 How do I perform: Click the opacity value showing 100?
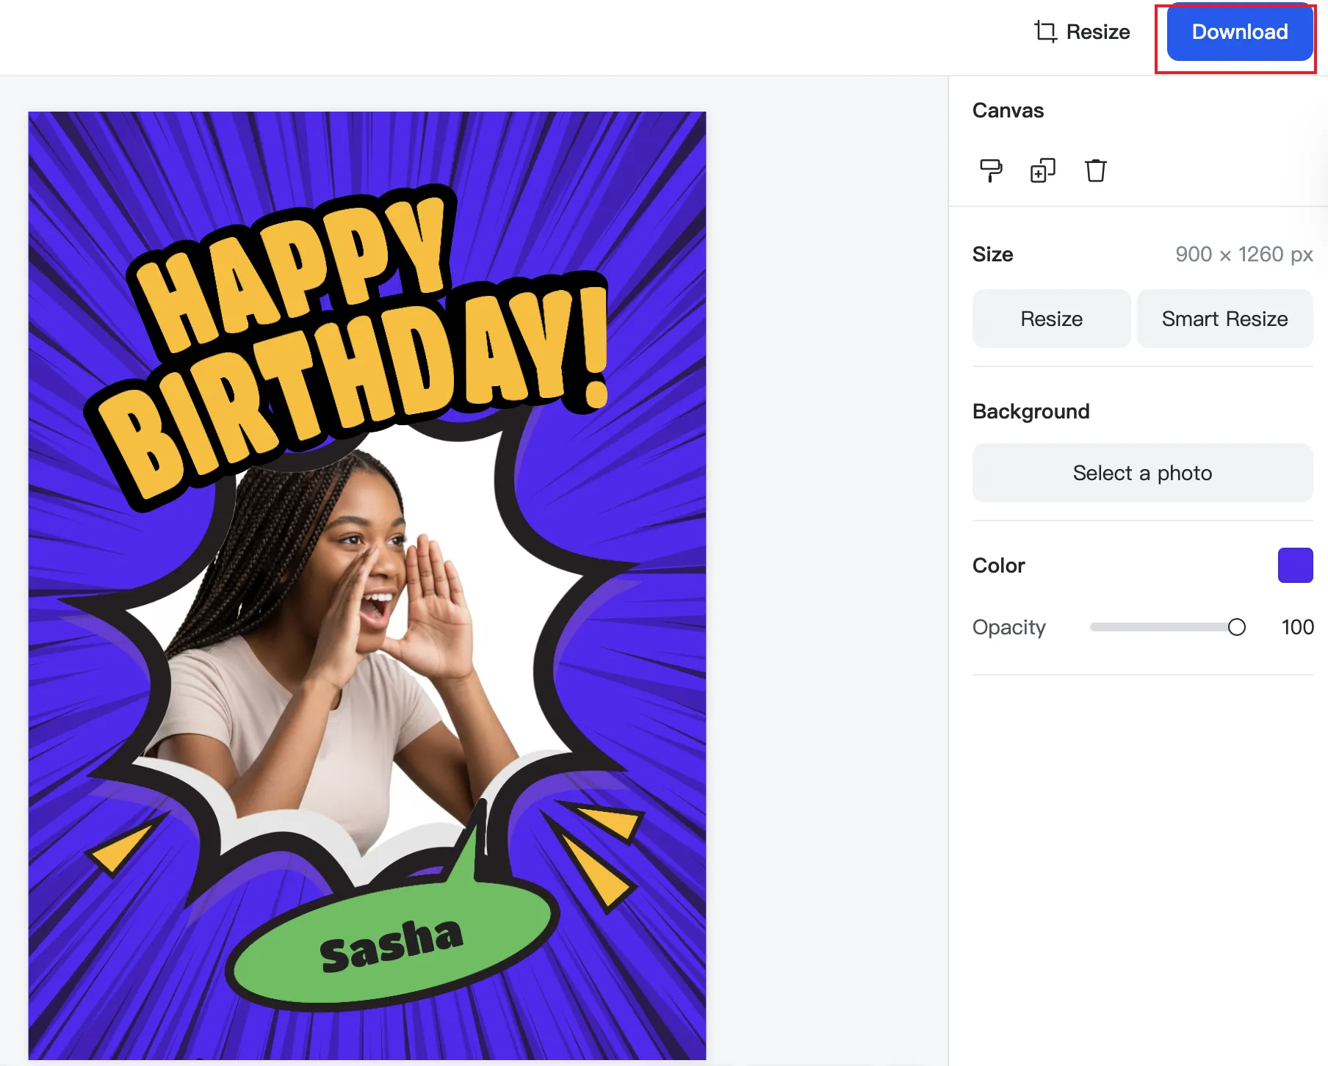click(x=1297, y=627)
